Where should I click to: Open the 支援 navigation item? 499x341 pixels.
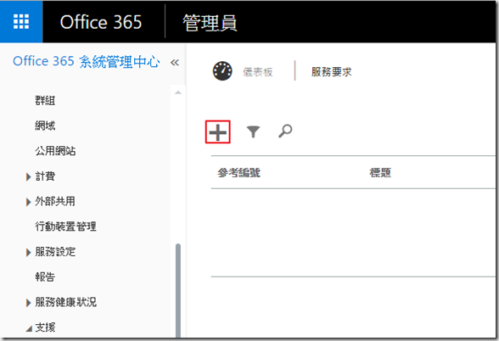[x=45, y=327]
